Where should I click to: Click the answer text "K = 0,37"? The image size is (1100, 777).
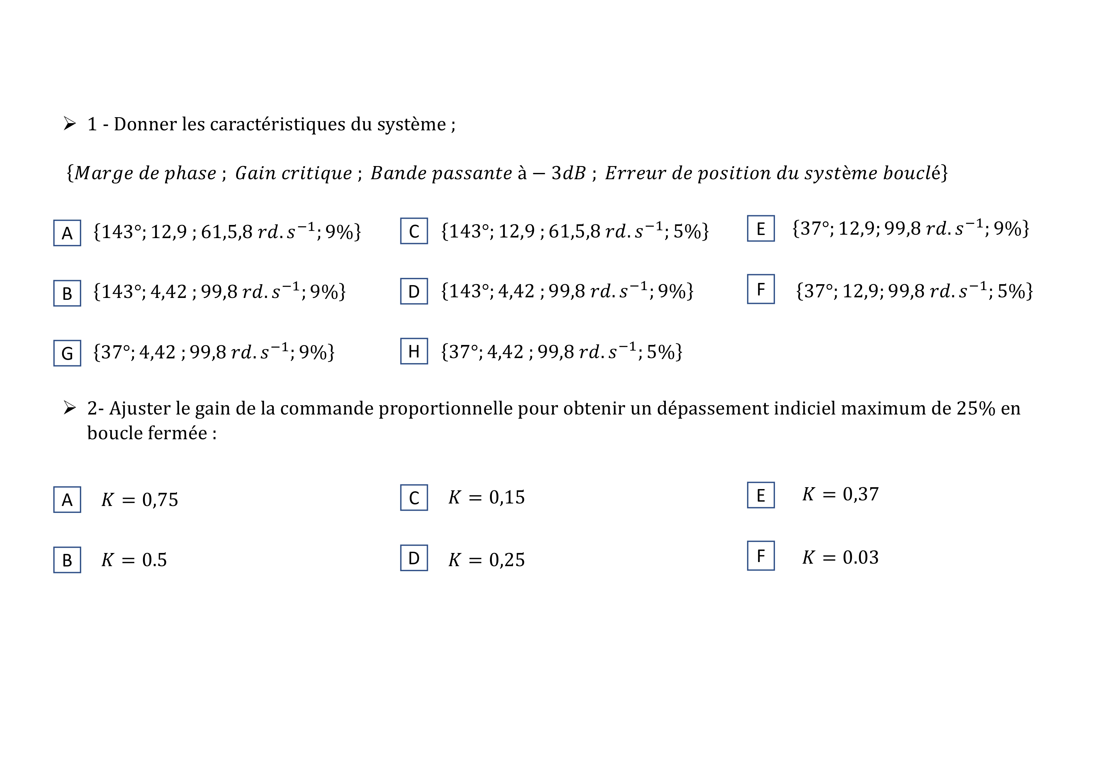pos(840,494)
